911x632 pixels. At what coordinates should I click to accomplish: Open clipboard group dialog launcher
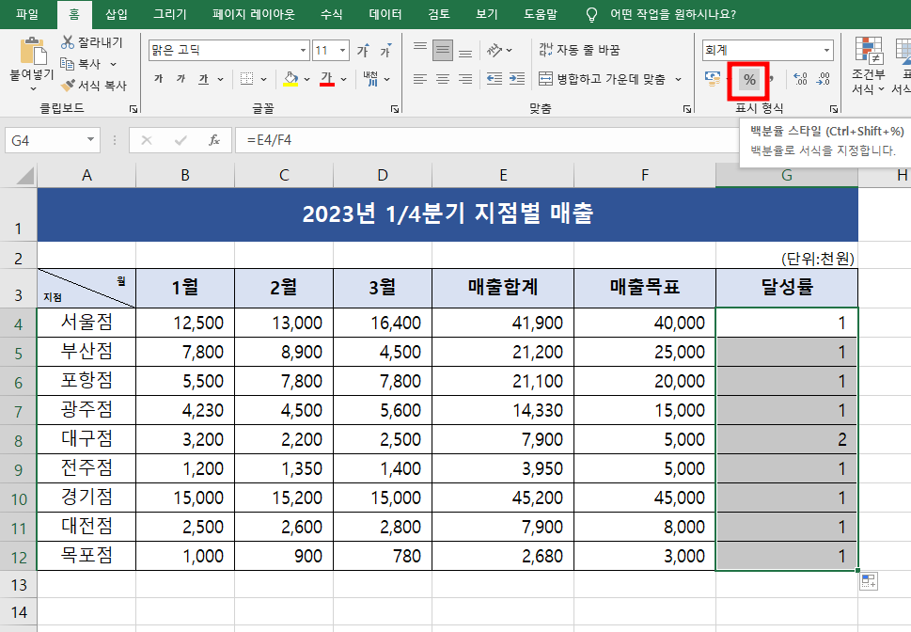tap(134, 109)
